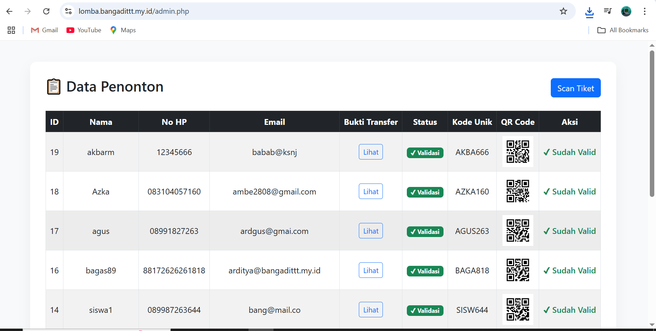Open the Maps bookmark

[x=123, y=30]
